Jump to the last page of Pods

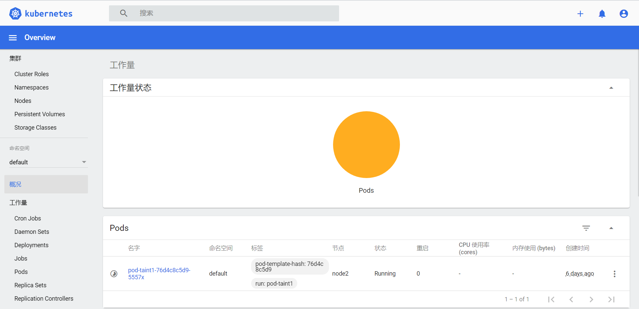pos(612,299)
